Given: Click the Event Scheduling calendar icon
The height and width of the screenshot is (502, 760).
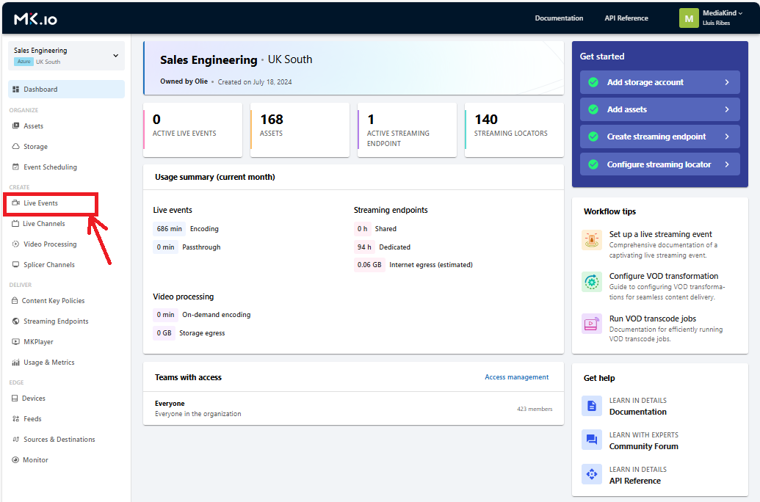Looking at the screenshot, I should (15, 167).
